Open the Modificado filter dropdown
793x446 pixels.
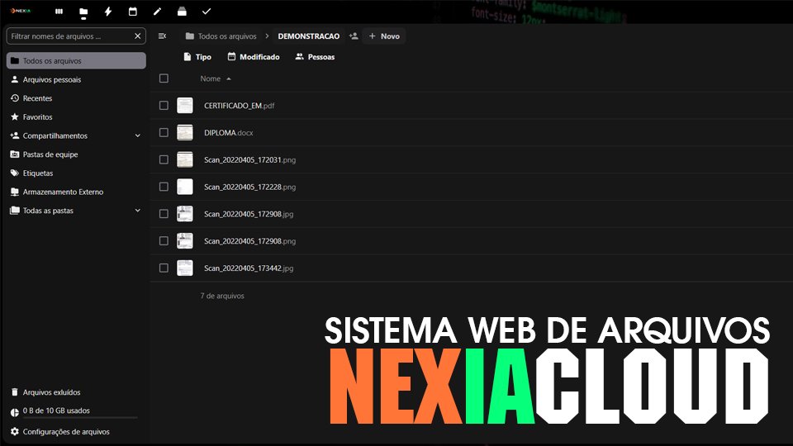point(254,57)
